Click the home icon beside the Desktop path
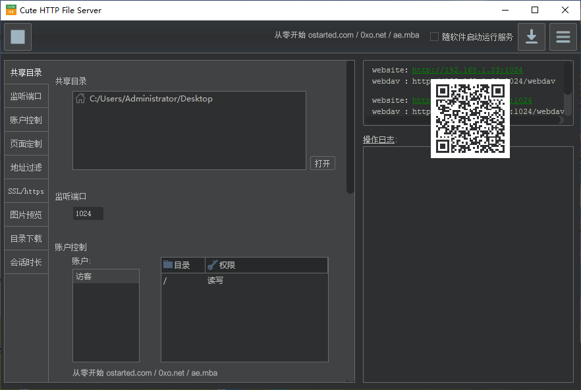The height and width of the screenshot is (390, 581). pyautogui.click(x=80, y=99)
